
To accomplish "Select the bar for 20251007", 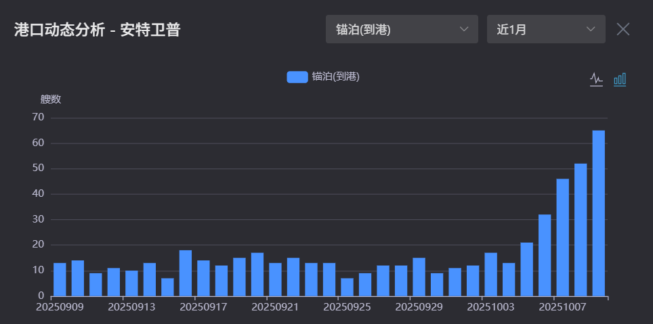I will 563,237.
